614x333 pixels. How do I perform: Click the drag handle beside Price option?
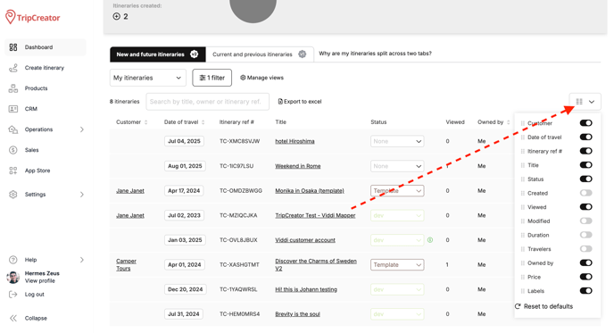(x=522, y=278)
